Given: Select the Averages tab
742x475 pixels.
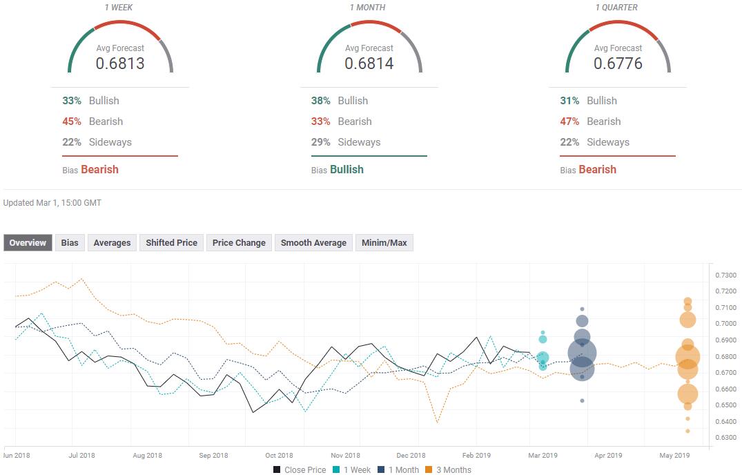Looking at the screenshot, I should (x=112, y=243).
